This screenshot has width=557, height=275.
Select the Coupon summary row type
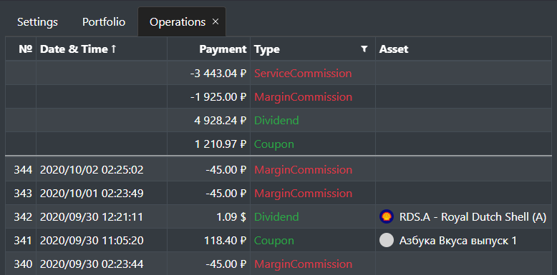(x=274, y=144)
